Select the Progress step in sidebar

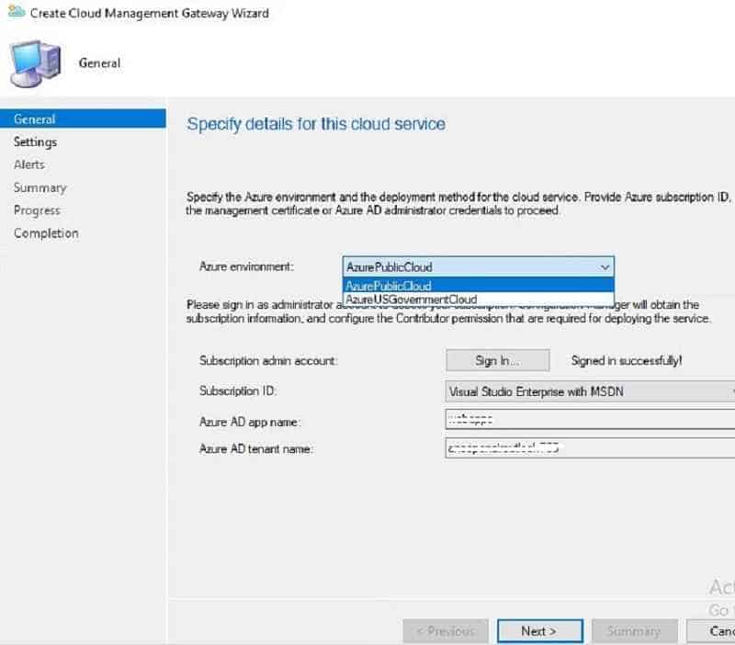point(37,210)
